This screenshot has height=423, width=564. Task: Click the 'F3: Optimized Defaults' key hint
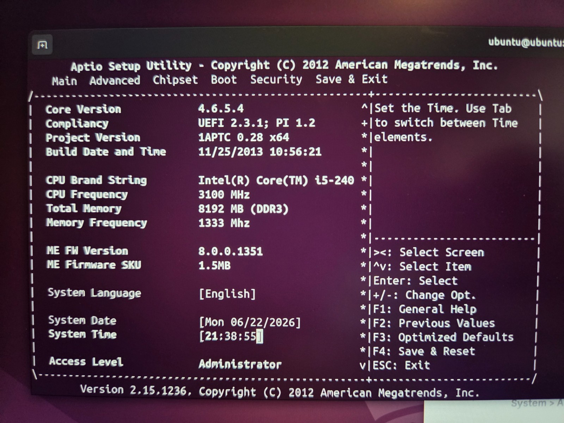point(443,337)
